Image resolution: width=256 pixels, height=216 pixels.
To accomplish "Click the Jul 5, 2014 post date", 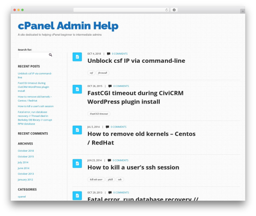I will pos(93,127).
